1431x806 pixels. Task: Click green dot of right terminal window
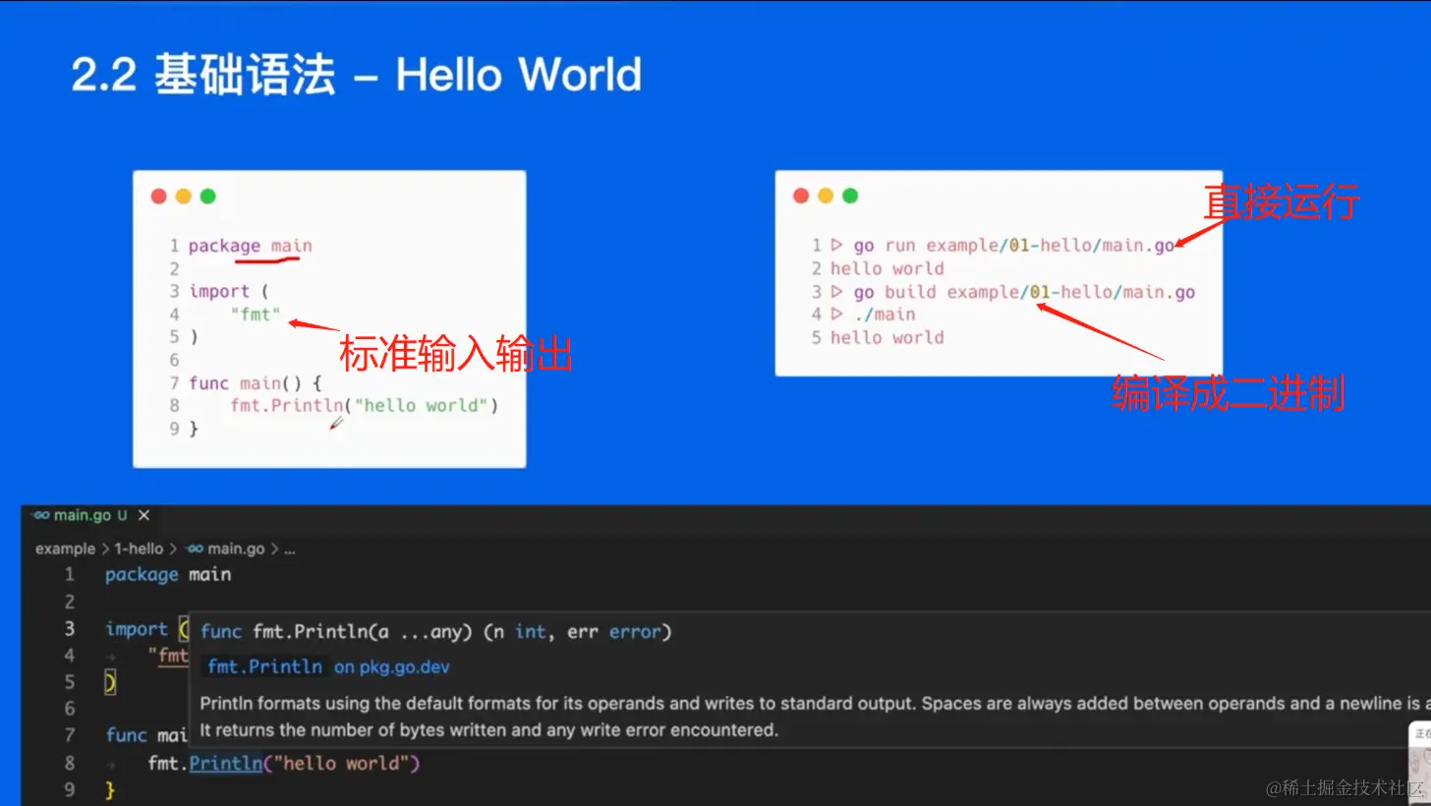(x=850, y=196)
